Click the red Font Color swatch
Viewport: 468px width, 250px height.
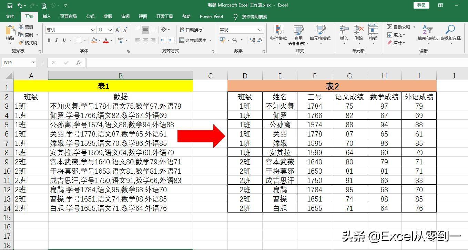click(106, 40)
